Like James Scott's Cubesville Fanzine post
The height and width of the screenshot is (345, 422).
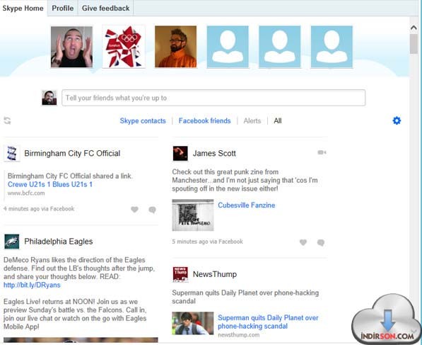pos(303,242)
